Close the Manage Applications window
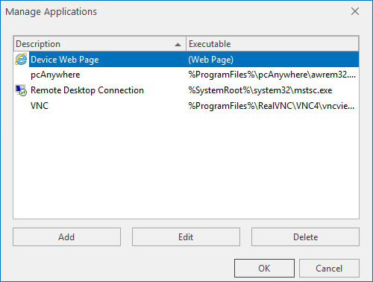The width and height of the screenshot is (373, 282). [x=355, y=11]
